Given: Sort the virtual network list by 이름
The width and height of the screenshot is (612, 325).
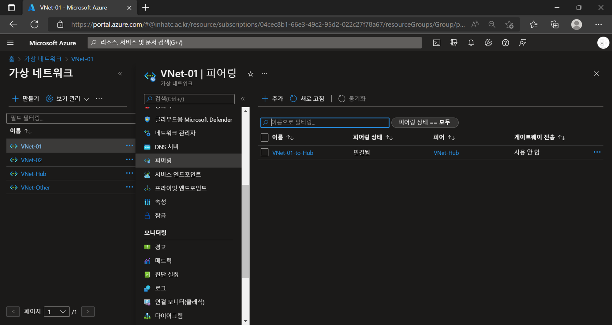Looking at the screenshot, I should pos(21,131).
